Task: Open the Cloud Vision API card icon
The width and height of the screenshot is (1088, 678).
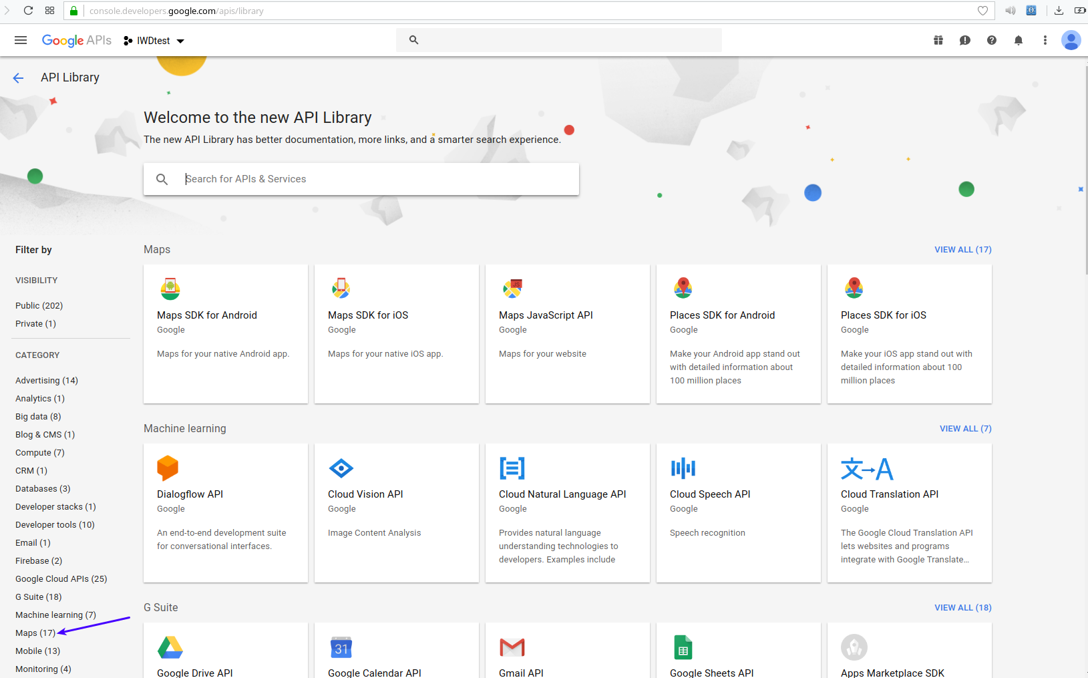Action: click(341, 468)
